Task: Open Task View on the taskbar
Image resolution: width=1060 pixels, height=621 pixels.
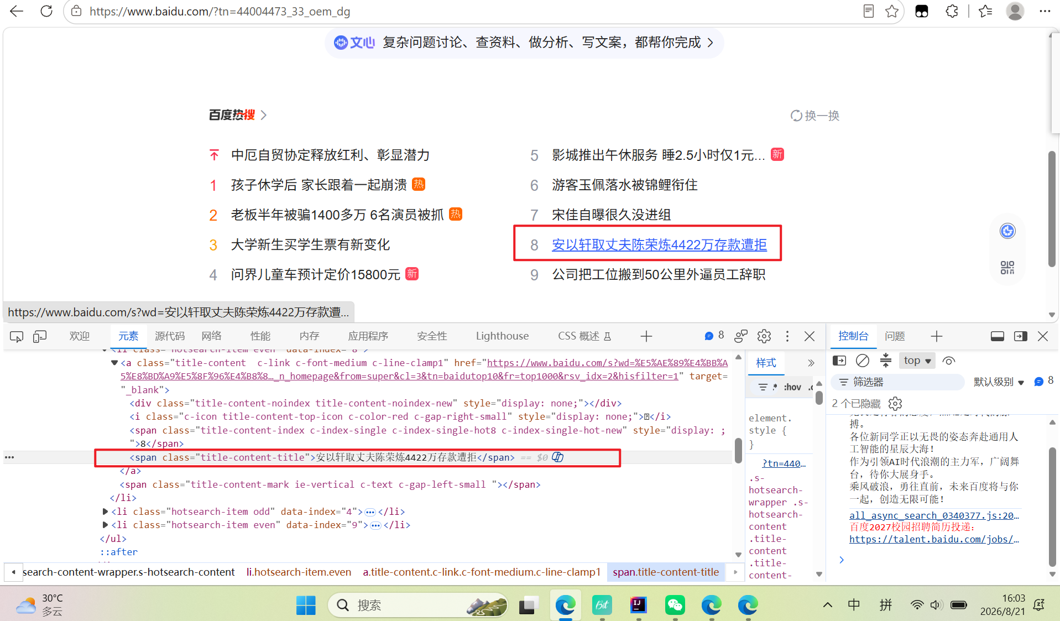Action: coord(529,605)
